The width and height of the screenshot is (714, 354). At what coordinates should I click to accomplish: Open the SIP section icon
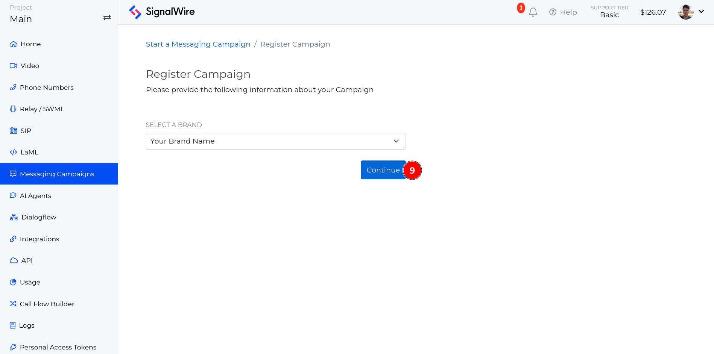[13, 130]
